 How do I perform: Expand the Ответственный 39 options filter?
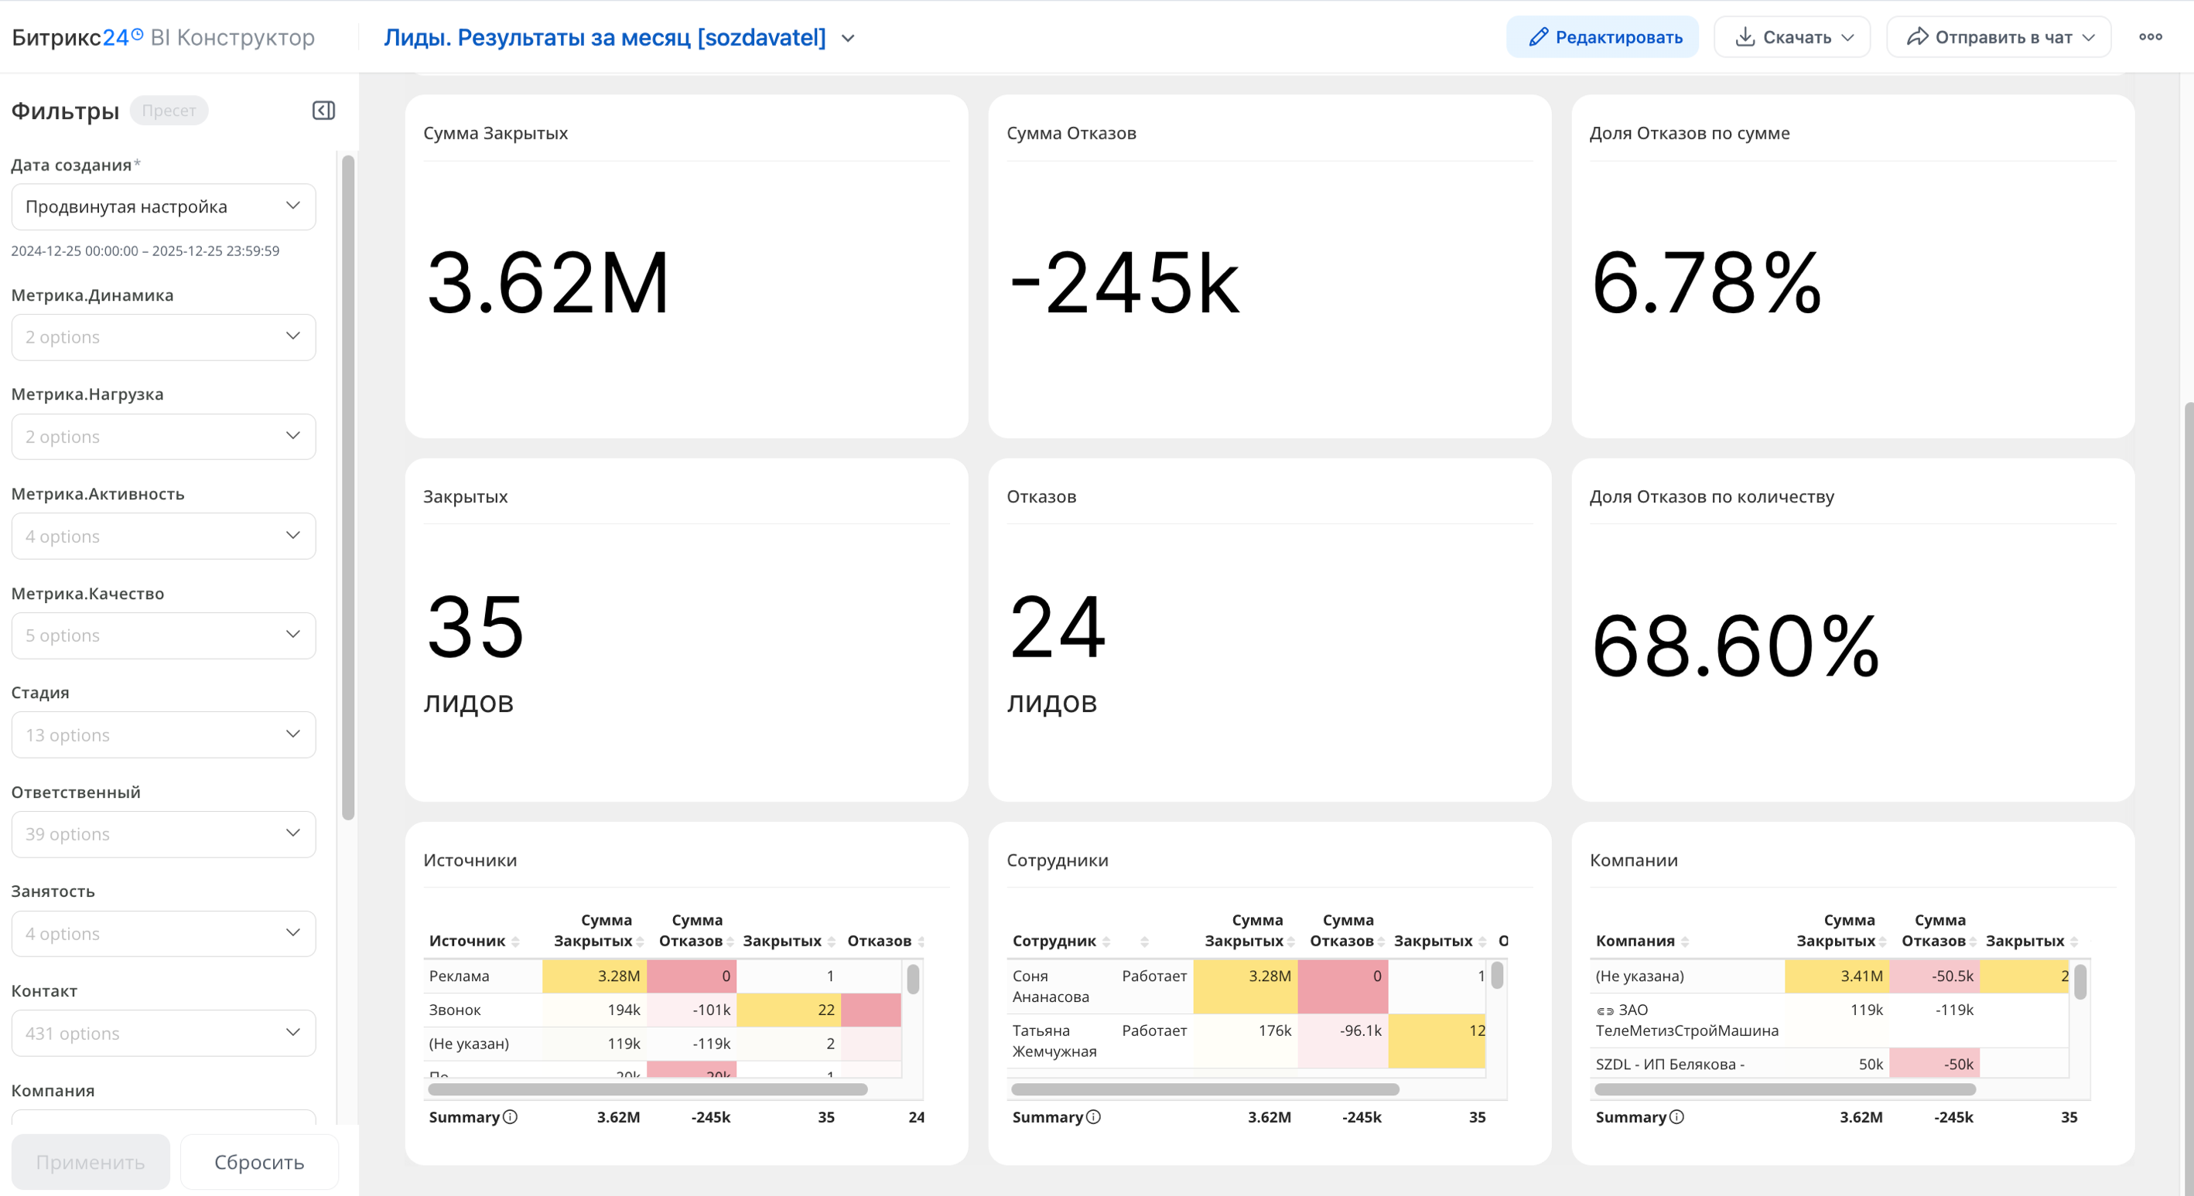tap(163, 834)
